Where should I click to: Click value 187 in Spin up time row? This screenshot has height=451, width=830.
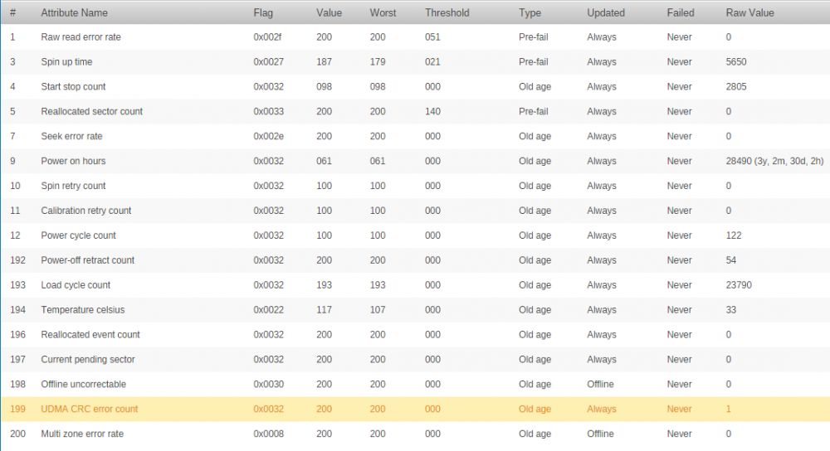[324, 62]
